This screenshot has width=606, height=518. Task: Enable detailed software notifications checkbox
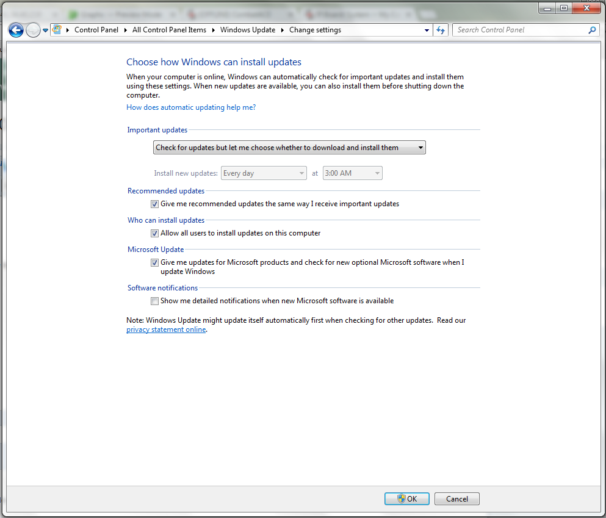[154, 301]
